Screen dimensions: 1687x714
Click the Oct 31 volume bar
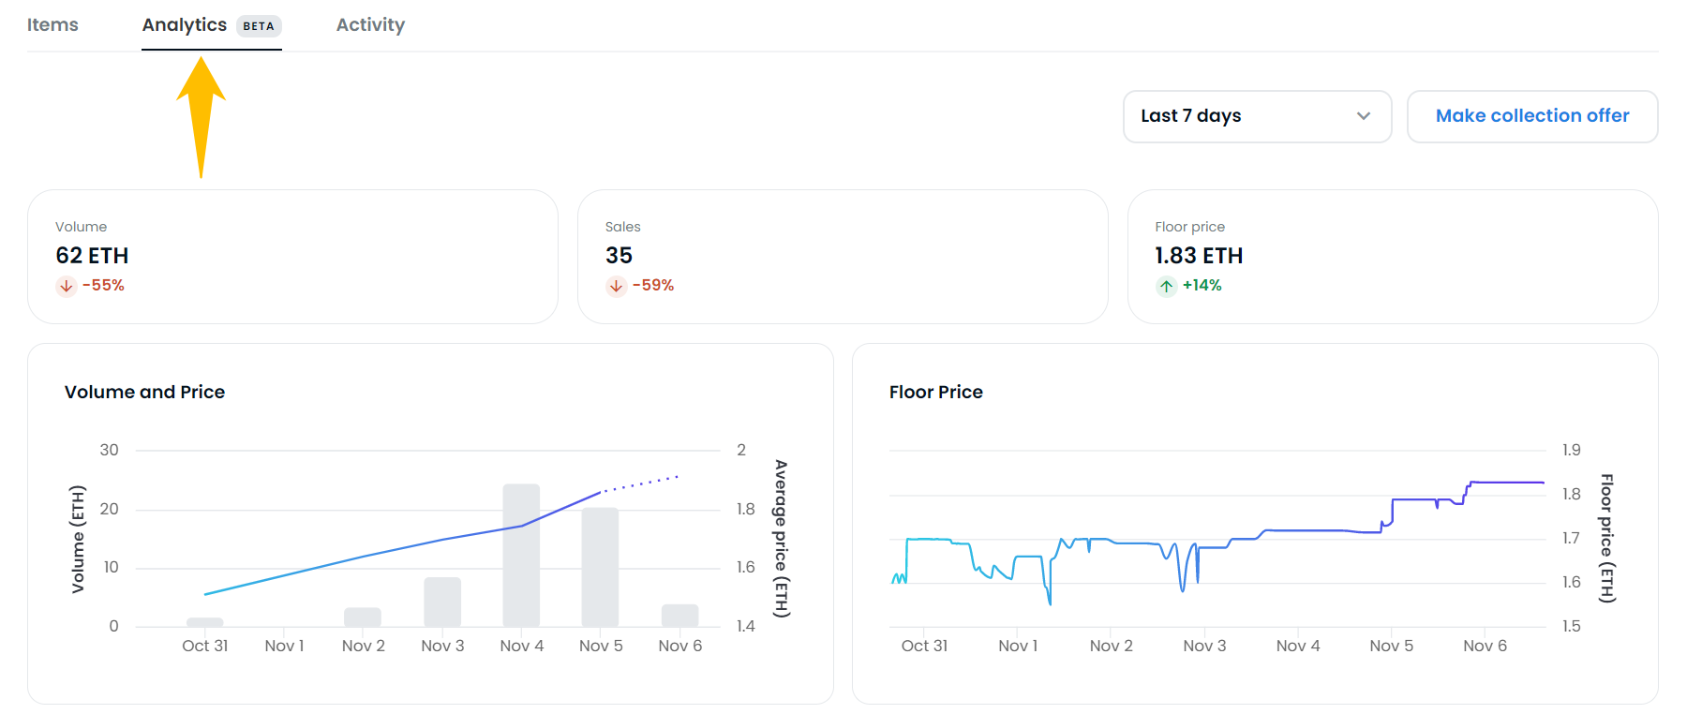tap(205, 622)
